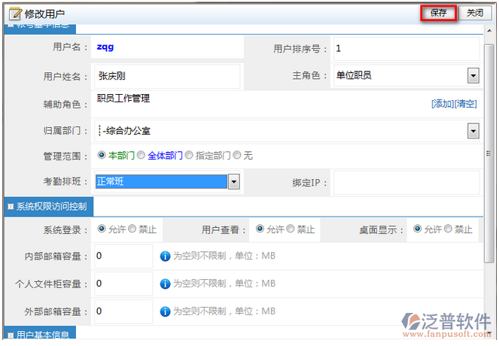Click info icon beside personal file cabinet capacity
The image size is (499, 346).
165,284
